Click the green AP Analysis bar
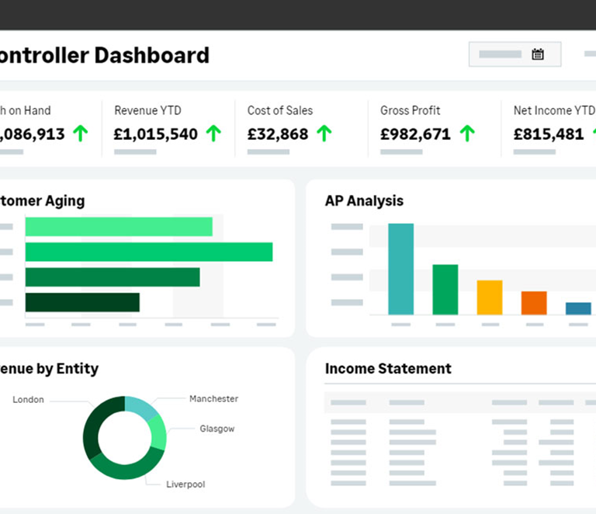The width and height of the screenshot is (596, 514). click(x=445, y=290)
